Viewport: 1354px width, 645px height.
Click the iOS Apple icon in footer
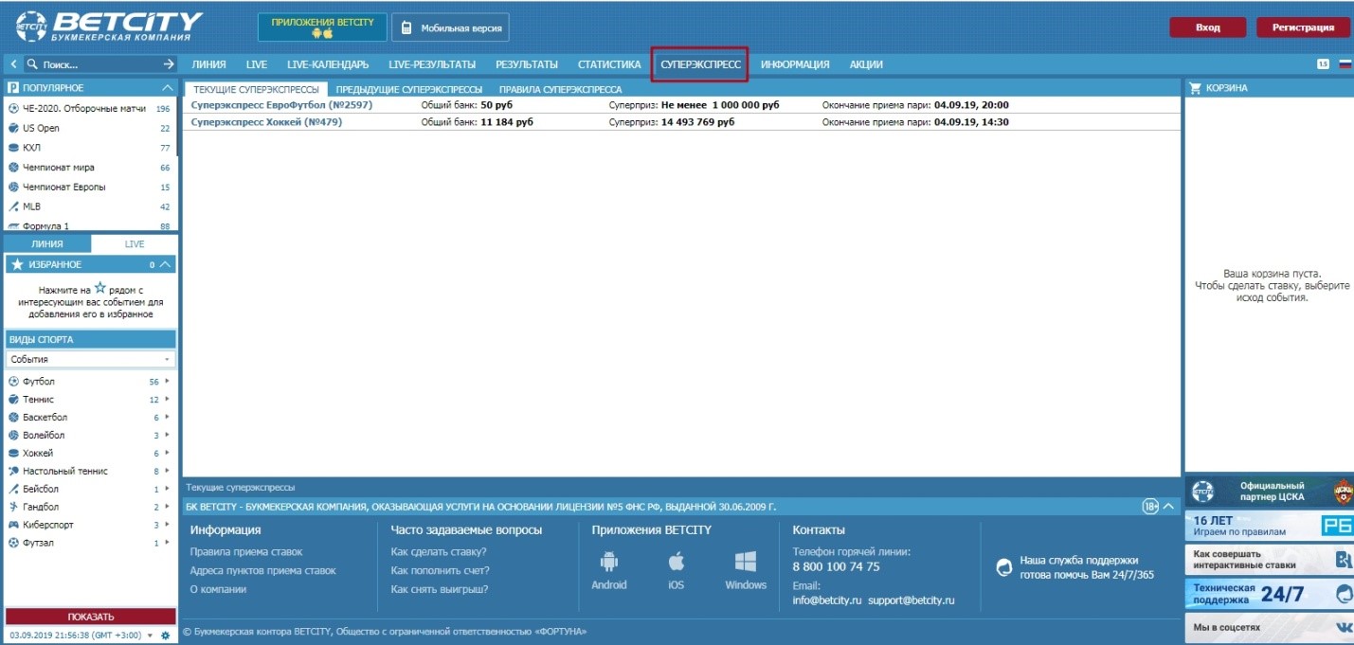pos(676,562)
